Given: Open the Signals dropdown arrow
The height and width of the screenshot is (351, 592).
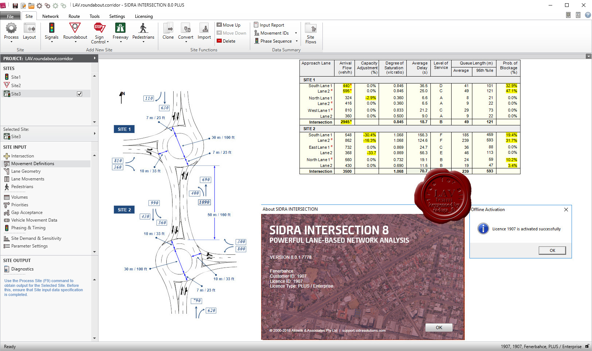Looking at the screenshot, I should tap(51, 42).
